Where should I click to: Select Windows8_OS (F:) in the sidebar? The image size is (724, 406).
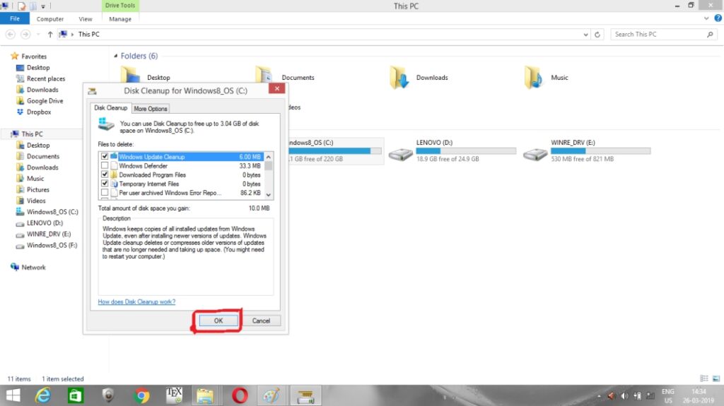pyautogui.click(x=52, y=245)
